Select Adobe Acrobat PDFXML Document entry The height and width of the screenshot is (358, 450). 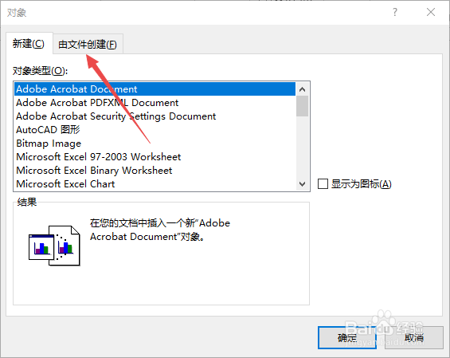pyautogui.click(x=155, y=103)
